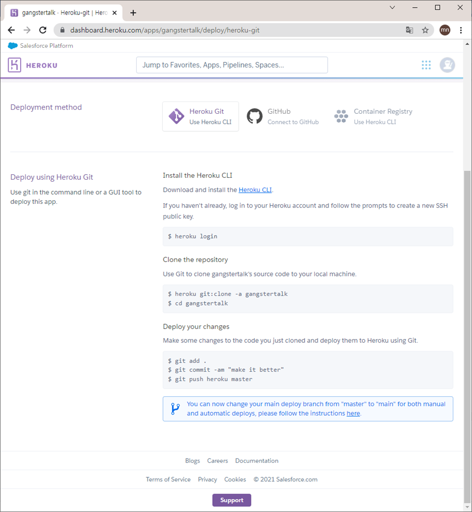Open the Heroku CLI download link
Image resolution: width=472 pixels, height=512 pixels.
[x=255, y=190]
